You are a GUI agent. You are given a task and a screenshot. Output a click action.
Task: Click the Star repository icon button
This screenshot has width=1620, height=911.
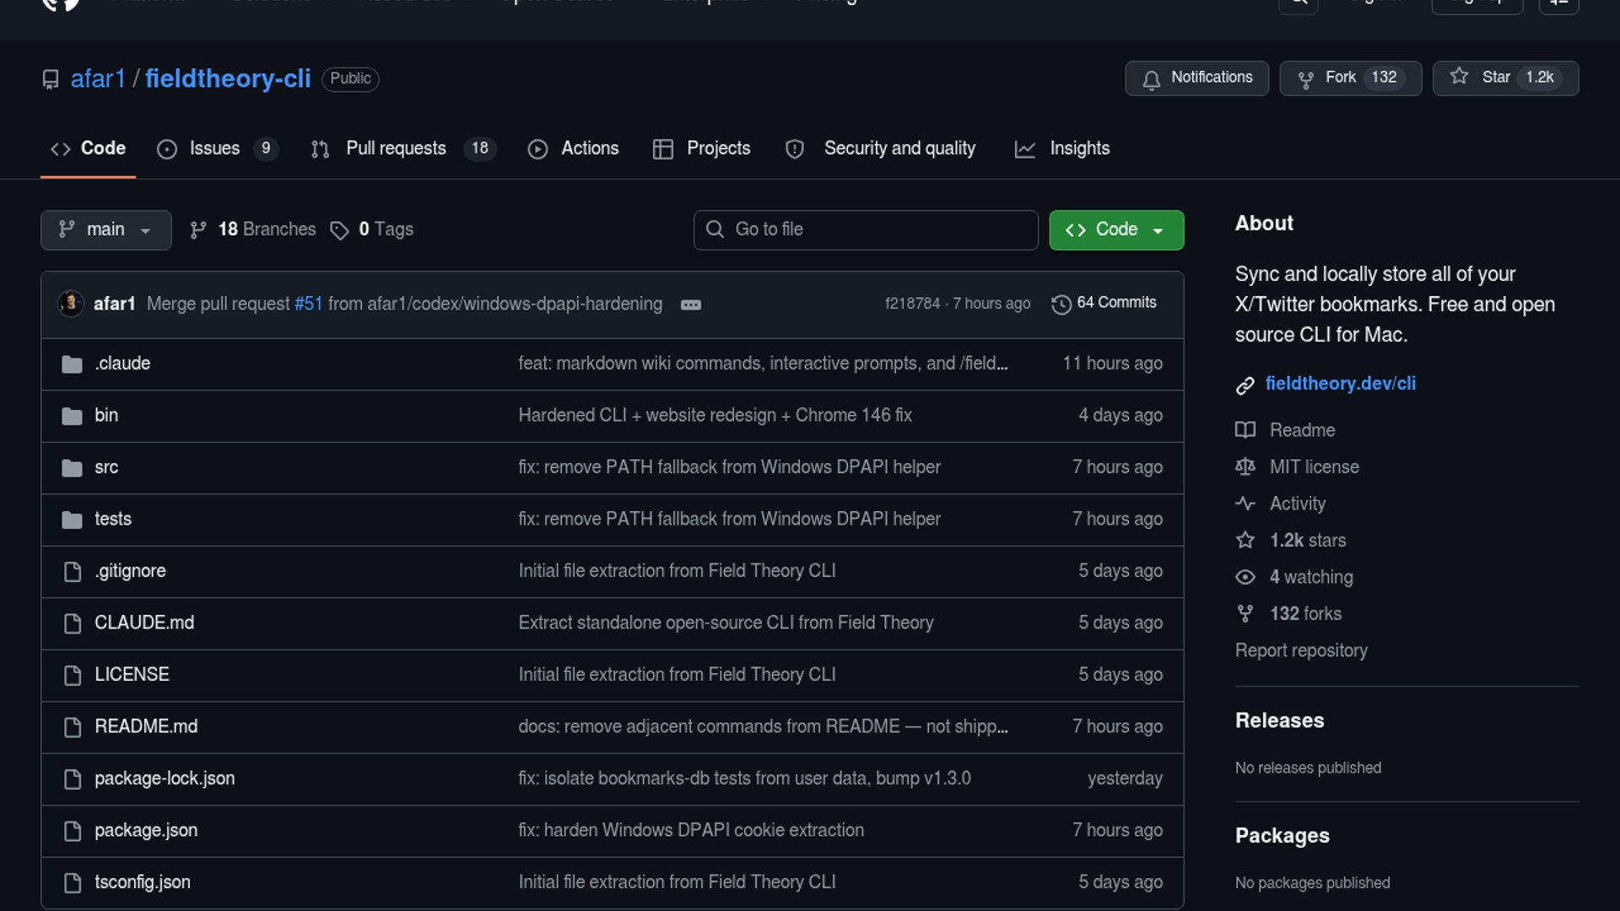(1459, 77)
